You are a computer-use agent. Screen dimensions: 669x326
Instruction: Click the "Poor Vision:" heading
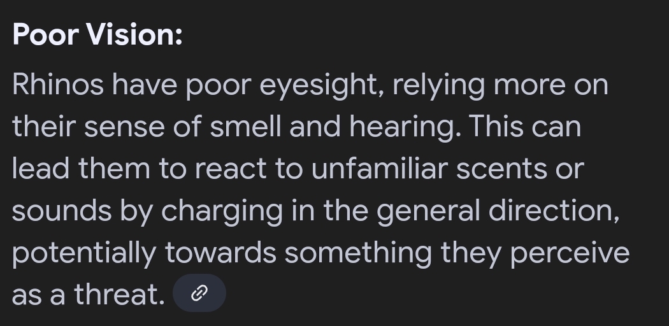[x=97, y=34]
